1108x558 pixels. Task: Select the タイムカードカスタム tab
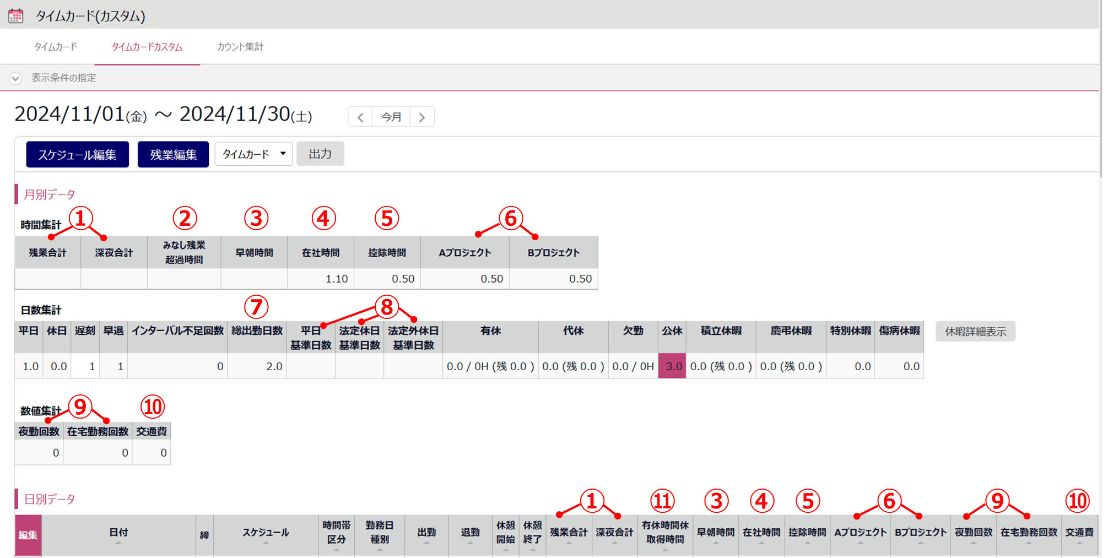(x=147, y=47)
